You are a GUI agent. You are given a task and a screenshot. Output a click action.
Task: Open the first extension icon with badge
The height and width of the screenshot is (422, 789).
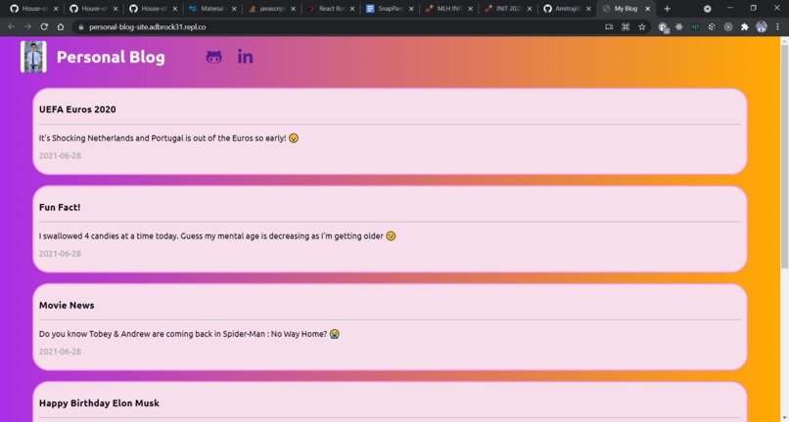pos(663,27)
